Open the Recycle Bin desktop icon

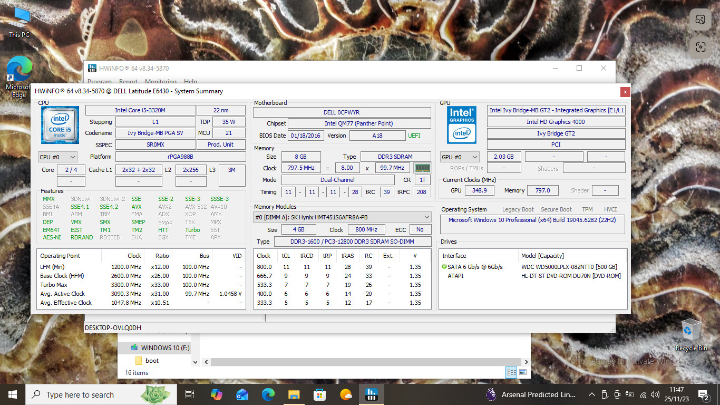tap(691, 335)
